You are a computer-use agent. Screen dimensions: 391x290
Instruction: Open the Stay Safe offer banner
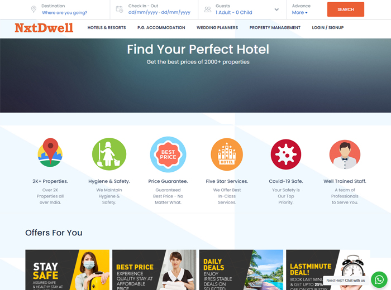(x=68, y=270)
